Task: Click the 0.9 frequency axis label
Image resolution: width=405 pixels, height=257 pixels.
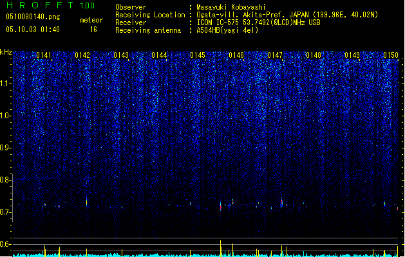Action: coord(6,148)
